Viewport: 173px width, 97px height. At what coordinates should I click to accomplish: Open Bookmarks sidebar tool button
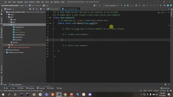(x=1, y=81)
